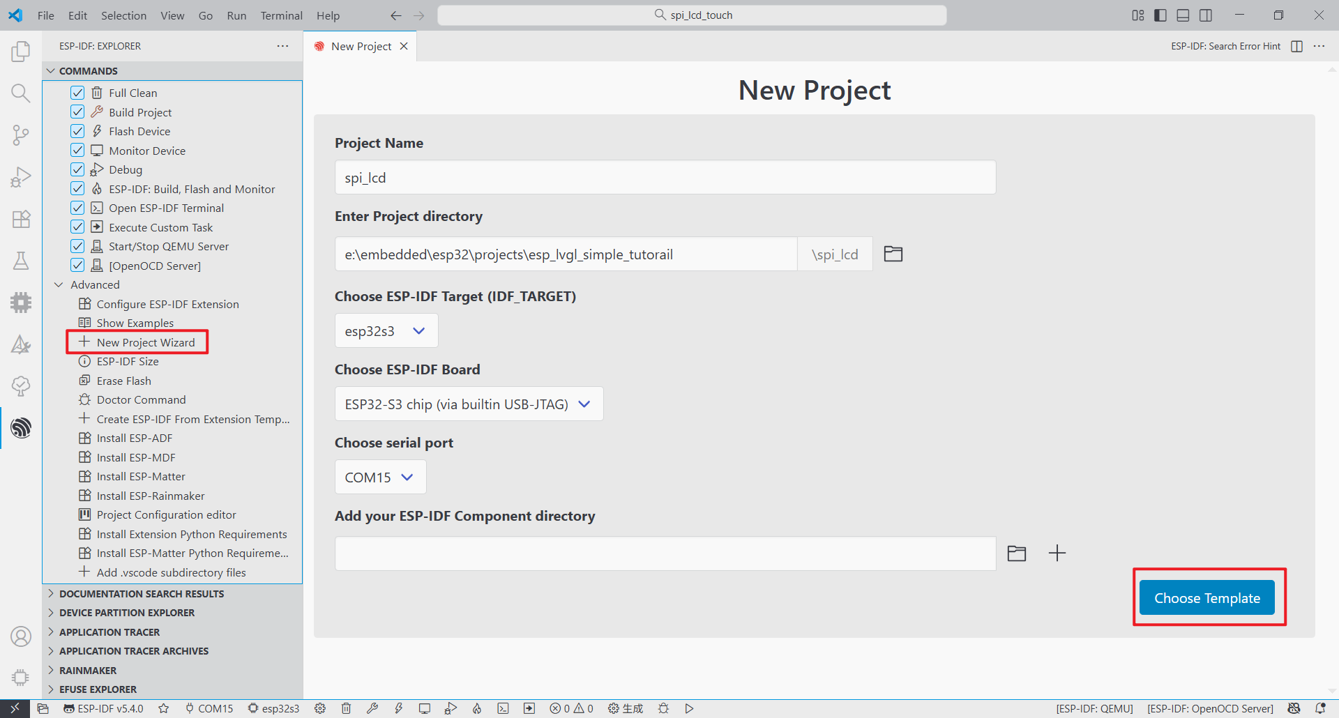Open the Terminal menu

pyautogui.click(x=281, y=15)
